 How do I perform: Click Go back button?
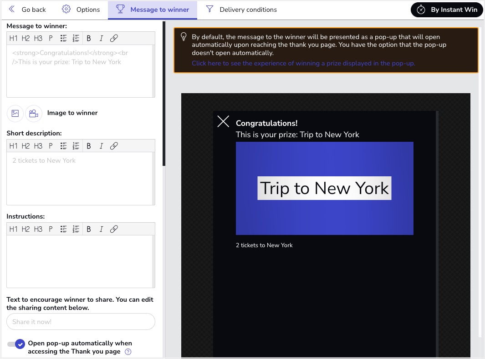pos(27,10)
